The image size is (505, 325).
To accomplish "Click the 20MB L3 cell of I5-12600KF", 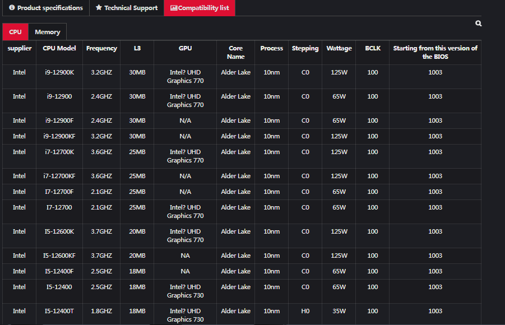I will pyautogui.click(x=137, y=256).
